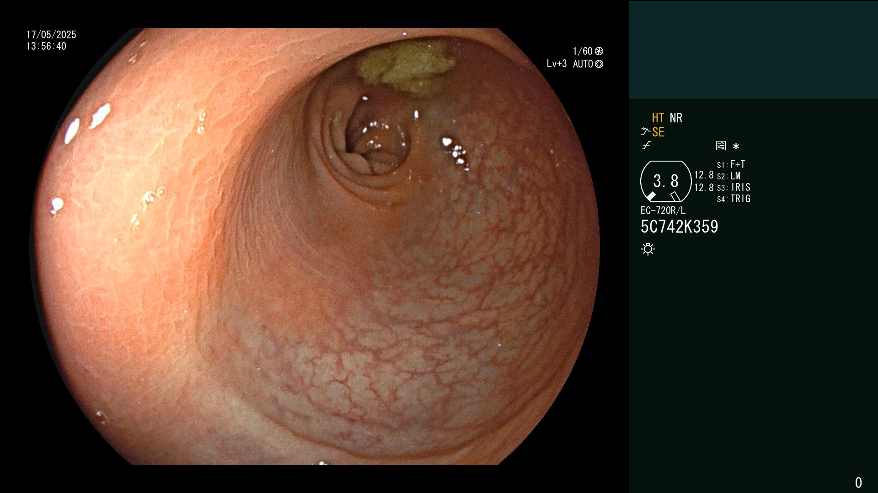Select the S1: F+T switch assignment
This screenshot has width=878, height=493.
(x=731, y=164)
